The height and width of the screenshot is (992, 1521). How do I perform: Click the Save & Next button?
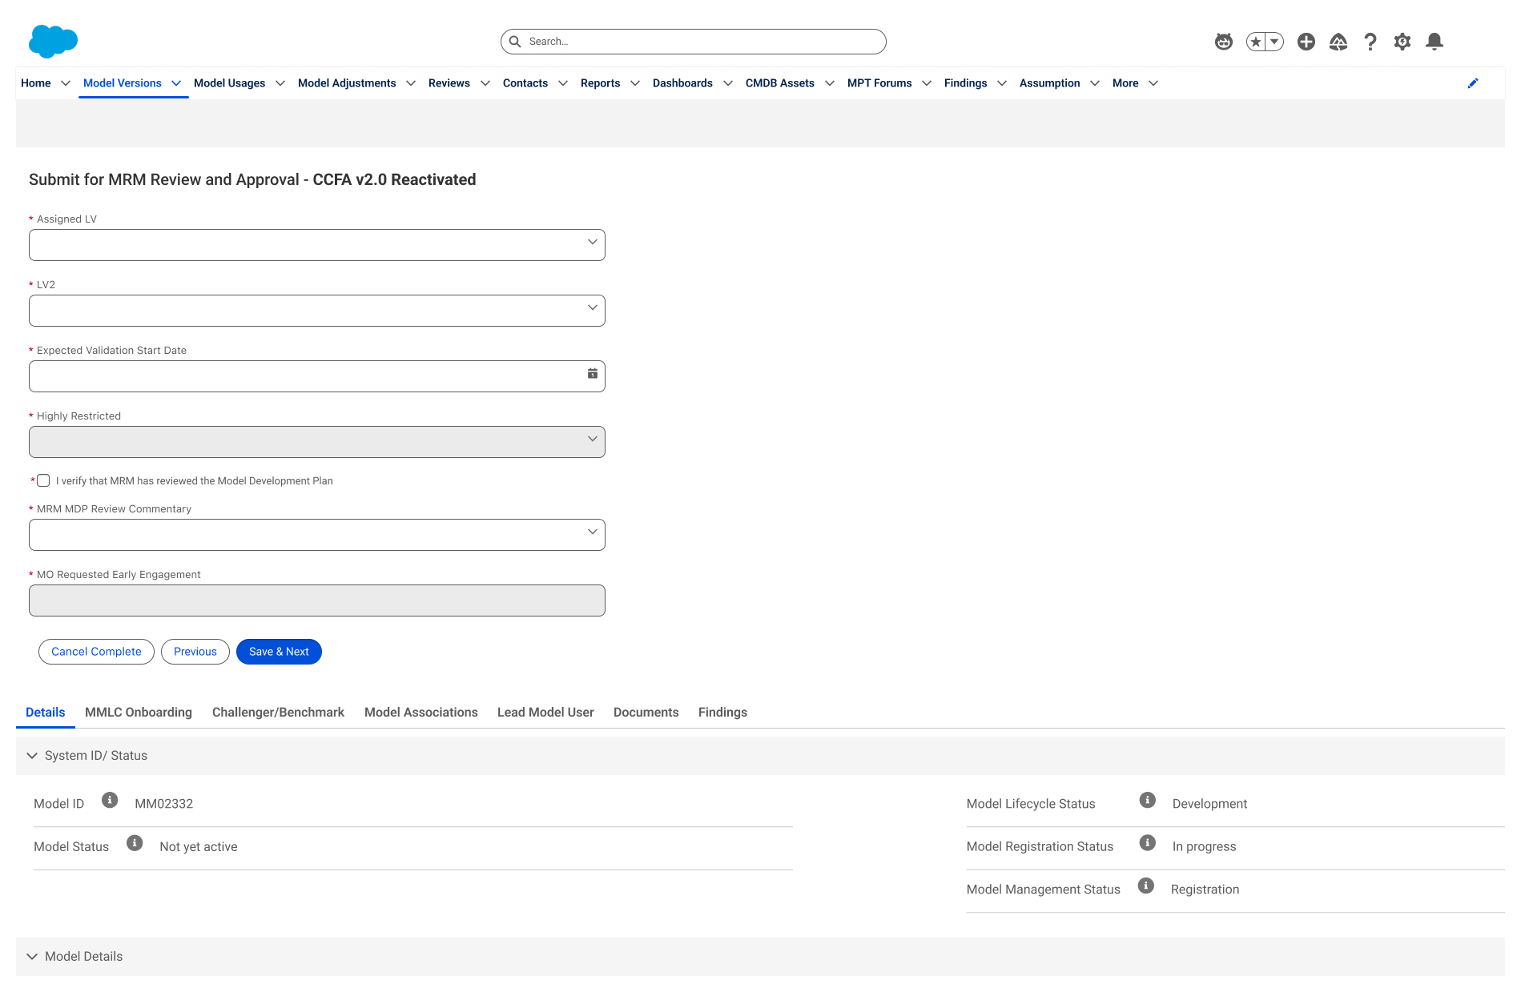point(279,652)
